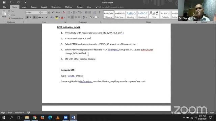Open the font size dropdown

[46, 12]
